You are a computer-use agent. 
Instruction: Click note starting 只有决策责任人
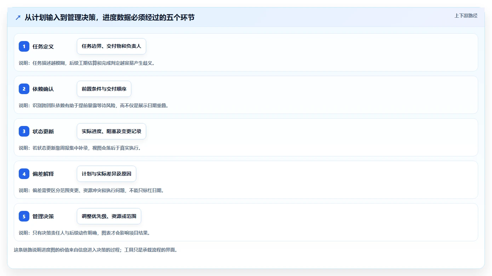[85, 233]
